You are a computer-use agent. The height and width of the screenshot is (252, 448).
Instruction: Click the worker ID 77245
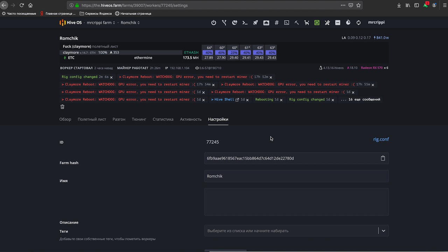tap(212, 142)
